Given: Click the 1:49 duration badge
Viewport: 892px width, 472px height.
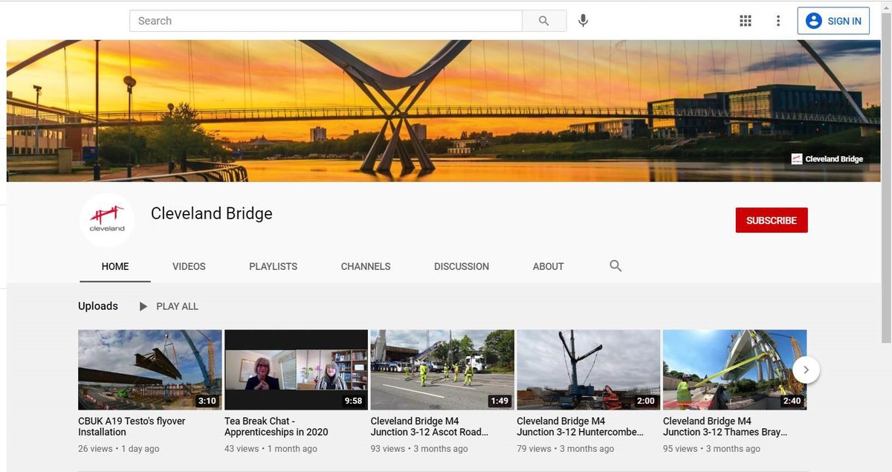Looking at the screenshot, I should point(500,401).
